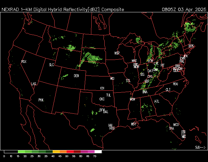Click the RDU station marker

[175, 84]
